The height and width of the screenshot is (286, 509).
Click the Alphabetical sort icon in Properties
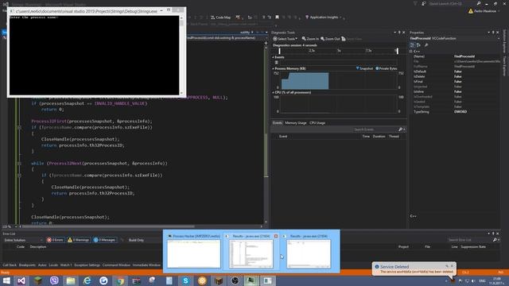[x=419, y=45]
